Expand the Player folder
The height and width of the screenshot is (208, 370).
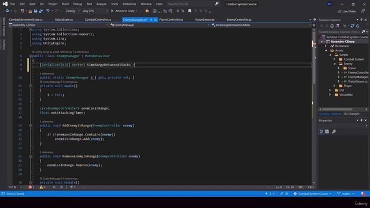coord(335,86)
